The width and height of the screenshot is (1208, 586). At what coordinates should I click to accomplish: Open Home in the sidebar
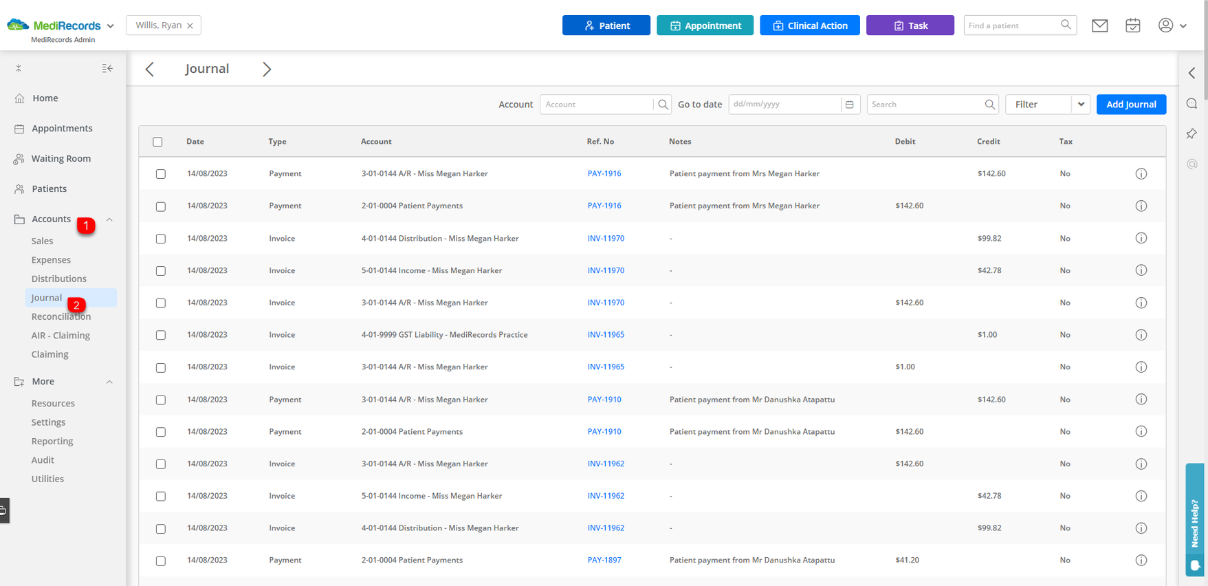[x=45, y=98]
